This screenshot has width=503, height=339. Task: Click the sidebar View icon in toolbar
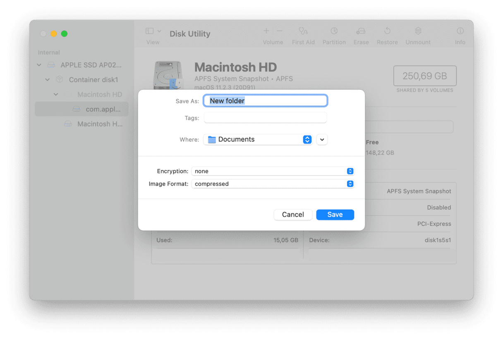tap(149, 31)
